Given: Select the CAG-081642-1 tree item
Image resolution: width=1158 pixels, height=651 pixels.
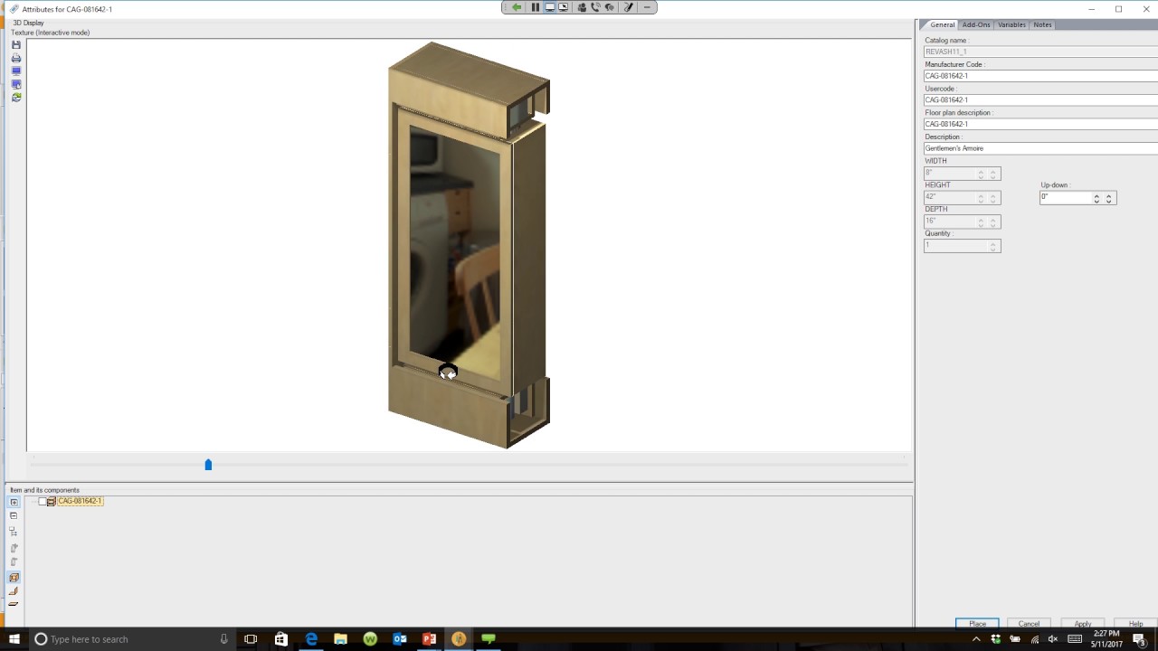Looking at the screenshot, I should (x=80, y=501).
